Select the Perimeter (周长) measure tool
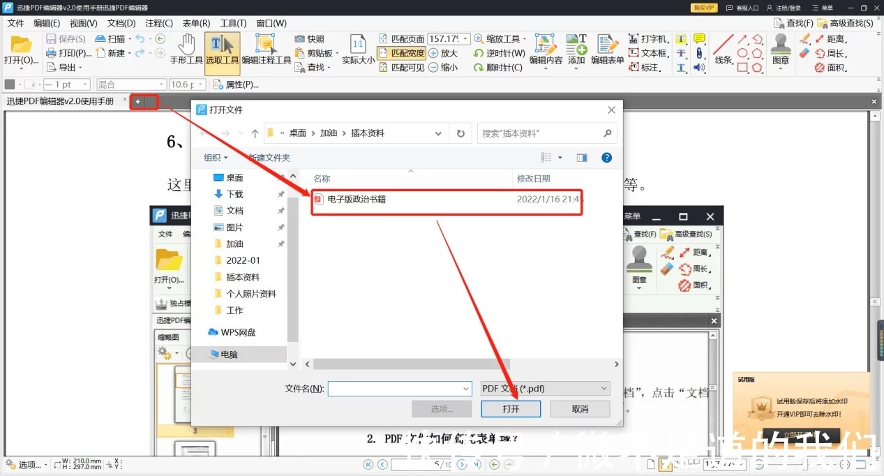 (x=830, y=53)
